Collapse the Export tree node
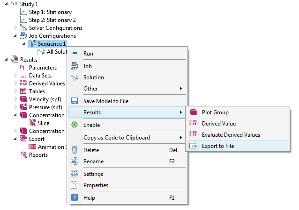 point(15,139)
